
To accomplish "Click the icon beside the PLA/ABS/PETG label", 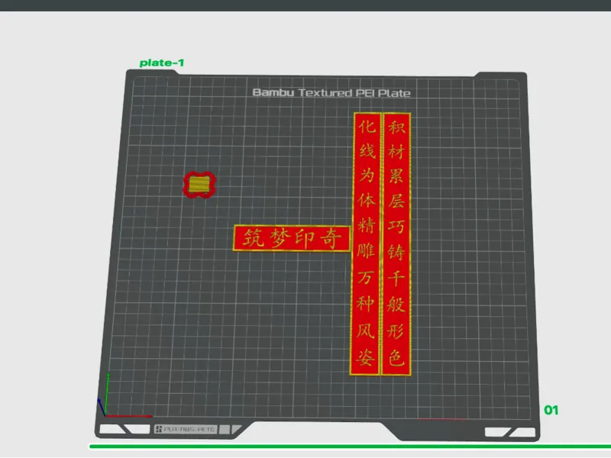I will [x=159, y=429].
